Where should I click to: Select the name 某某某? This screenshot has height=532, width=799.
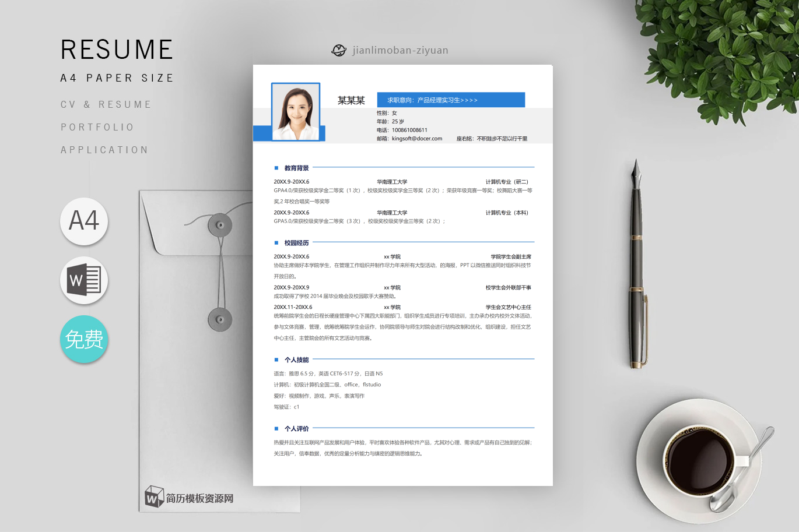click(351, 100)
